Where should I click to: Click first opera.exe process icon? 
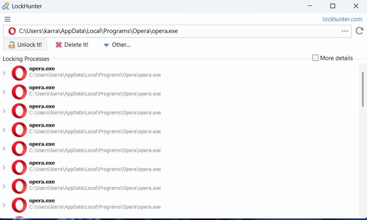pyautogui.click(x=19, y=73)
